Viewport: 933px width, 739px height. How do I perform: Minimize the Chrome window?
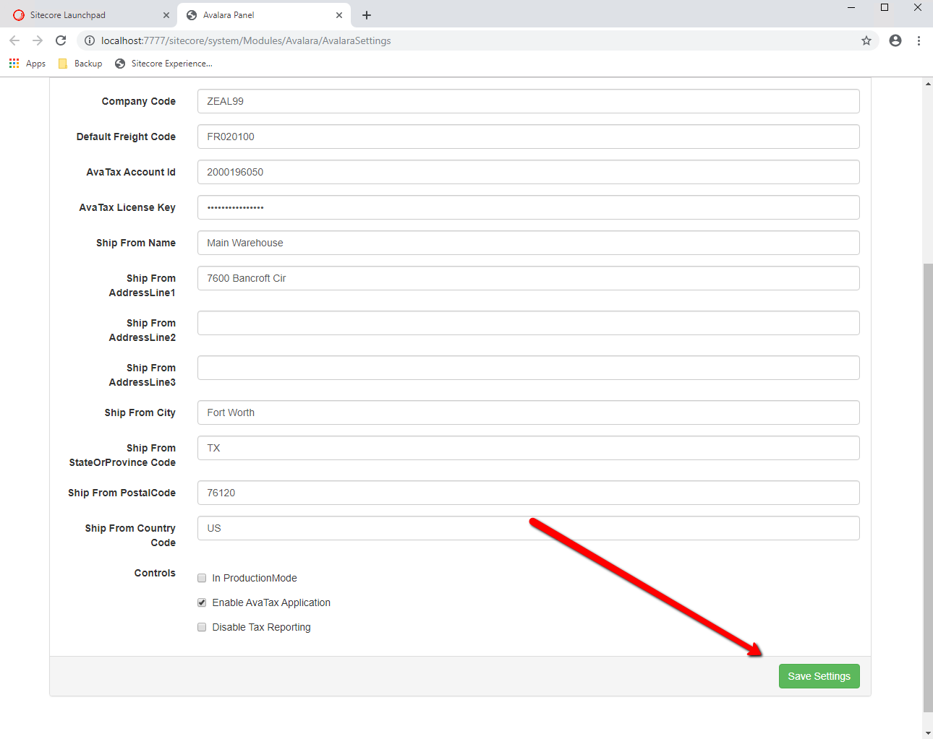[851, 7]
